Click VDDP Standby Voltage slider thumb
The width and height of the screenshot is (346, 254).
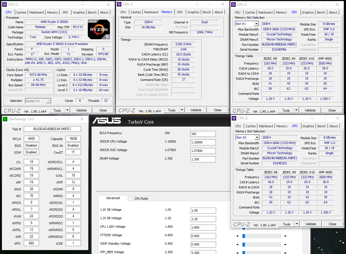click(x=243, y=244)
